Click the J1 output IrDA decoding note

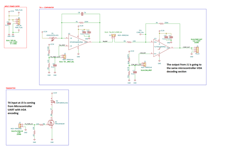[184, 68]
